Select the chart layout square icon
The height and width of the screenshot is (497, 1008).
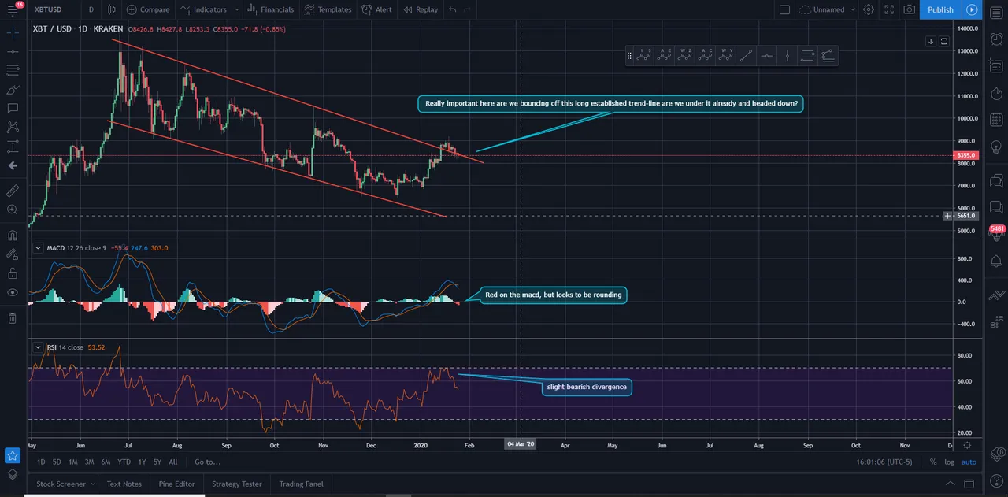[x=784, y=9]
